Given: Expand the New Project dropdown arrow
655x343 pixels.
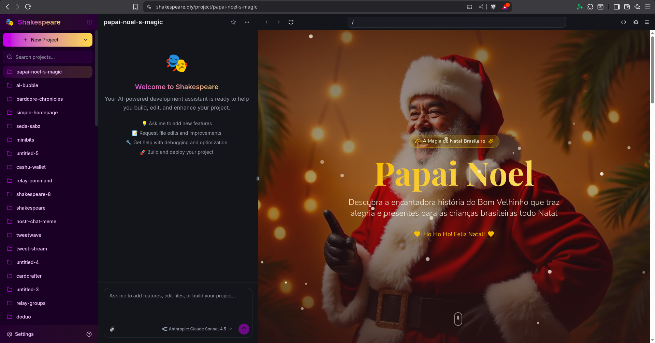Looking at the screenshot, I should (x=86, y=40).
